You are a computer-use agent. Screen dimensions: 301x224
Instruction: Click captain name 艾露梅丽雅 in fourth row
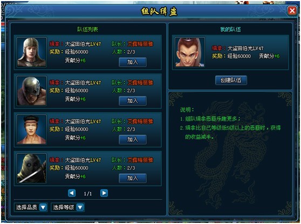140,160
